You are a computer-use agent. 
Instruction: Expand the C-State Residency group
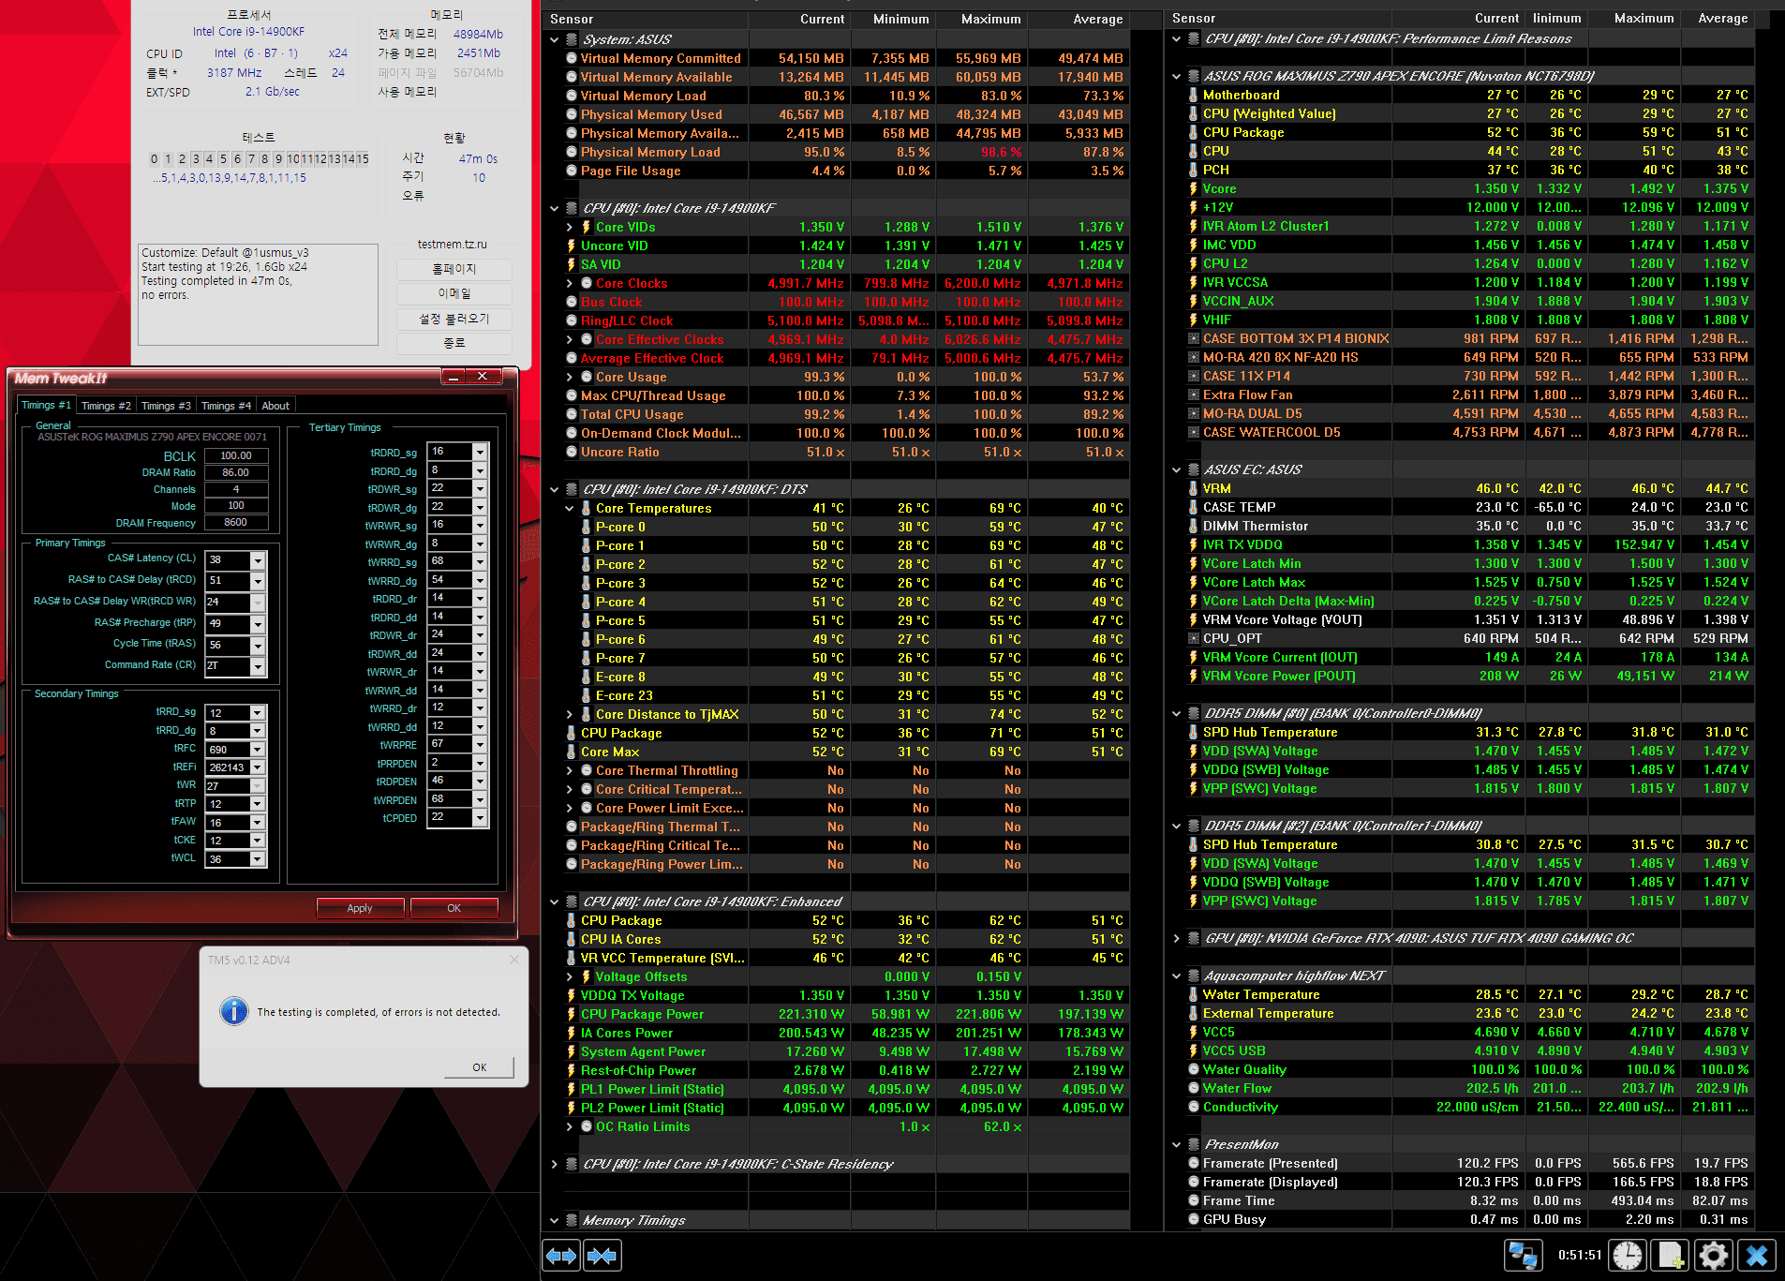[x=554, y=1164]
